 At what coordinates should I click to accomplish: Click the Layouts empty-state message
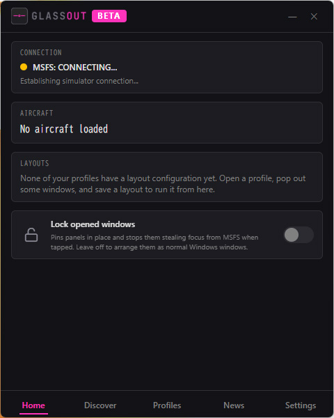[163, 184]
